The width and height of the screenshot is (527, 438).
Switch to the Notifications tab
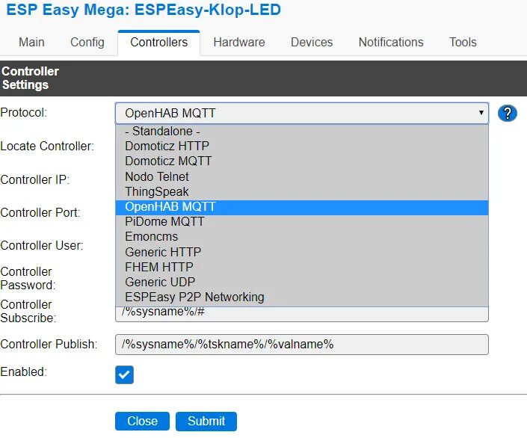(391, 43)
